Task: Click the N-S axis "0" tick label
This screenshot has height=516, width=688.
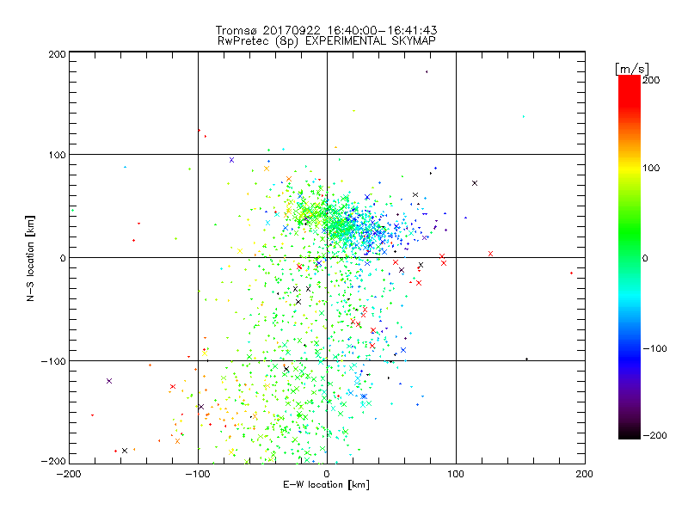Action: 63,258
